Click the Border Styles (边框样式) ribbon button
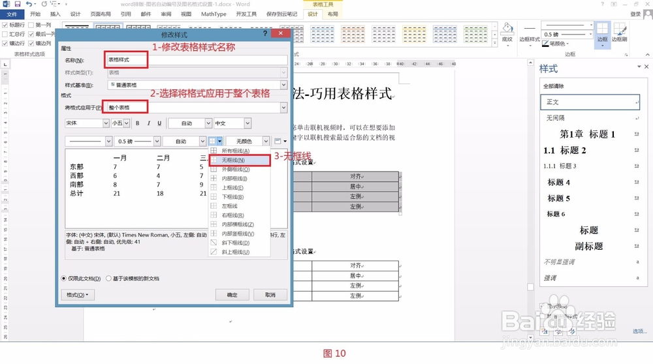The height and width of the screenshot is (364, 653). (530, 35)
